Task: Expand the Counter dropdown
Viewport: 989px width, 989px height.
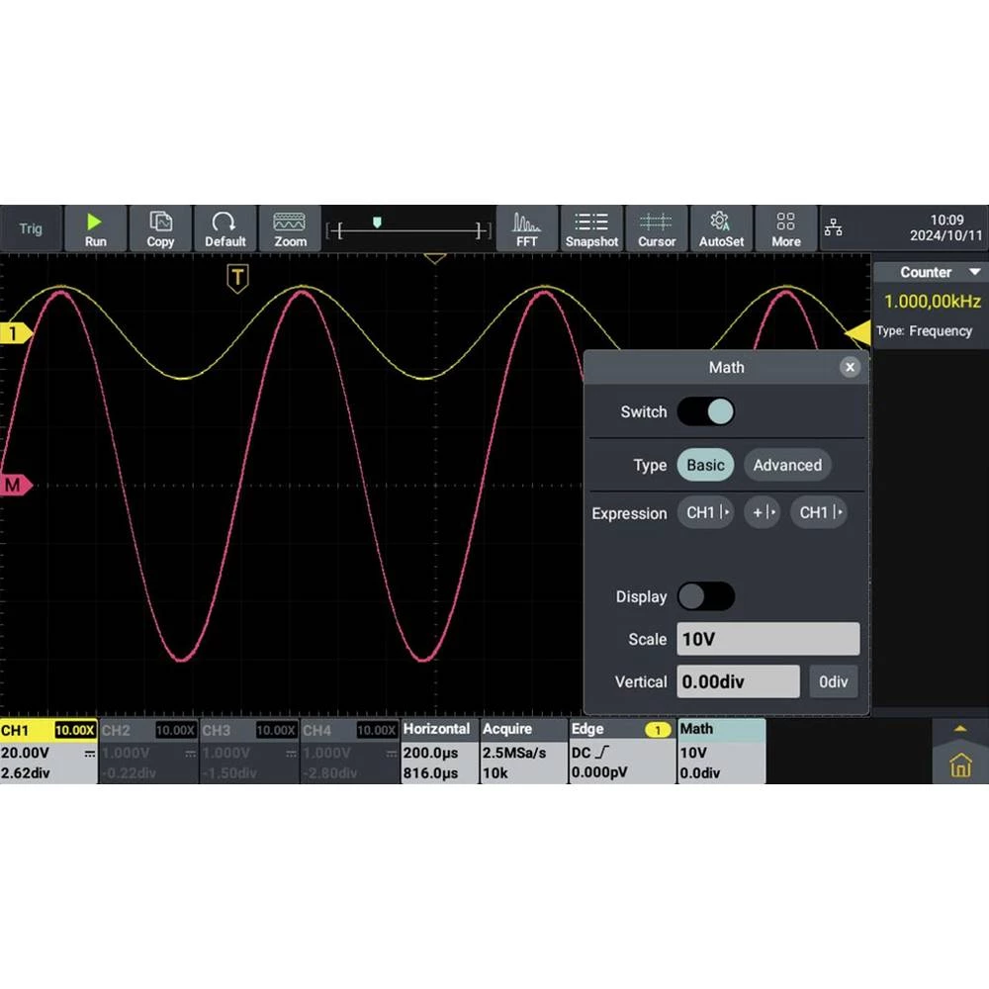Action: tap(975, 272)
